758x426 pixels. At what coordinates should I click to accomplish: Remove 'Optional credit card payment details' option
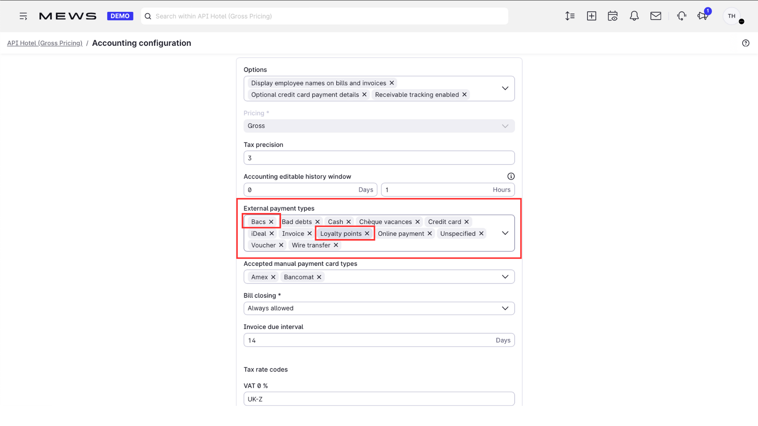pyautogui.click(x=364, y=95)
